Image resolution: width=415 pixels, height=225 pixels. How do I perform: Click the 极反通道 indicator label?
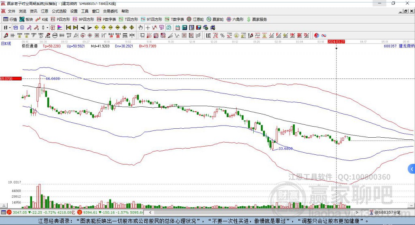pos(30,46)
